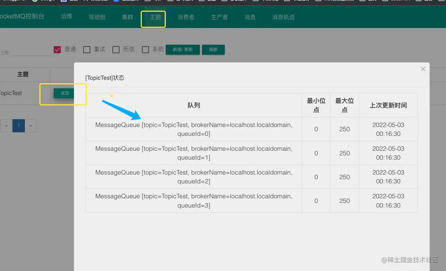Click maximum offset 250 in queueId=1 row
The height and width of the screenshot is (271, 446).
click(345, 153)
